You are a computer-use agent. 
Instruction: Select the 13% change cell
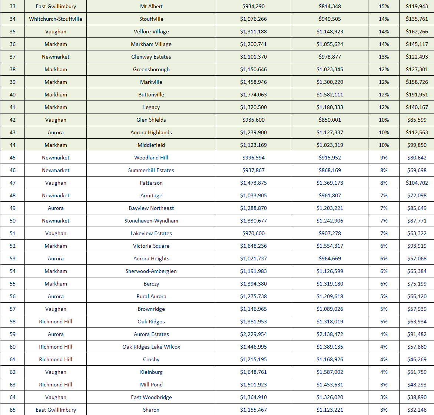[384, 57]
